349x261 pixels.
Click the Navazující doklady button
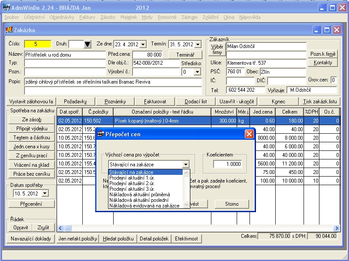tap(31, 239)
